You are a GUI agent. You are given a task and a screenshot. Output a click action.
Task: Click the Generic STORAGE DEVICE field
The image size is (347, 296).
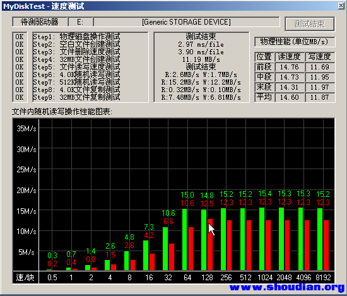(186, 22)
